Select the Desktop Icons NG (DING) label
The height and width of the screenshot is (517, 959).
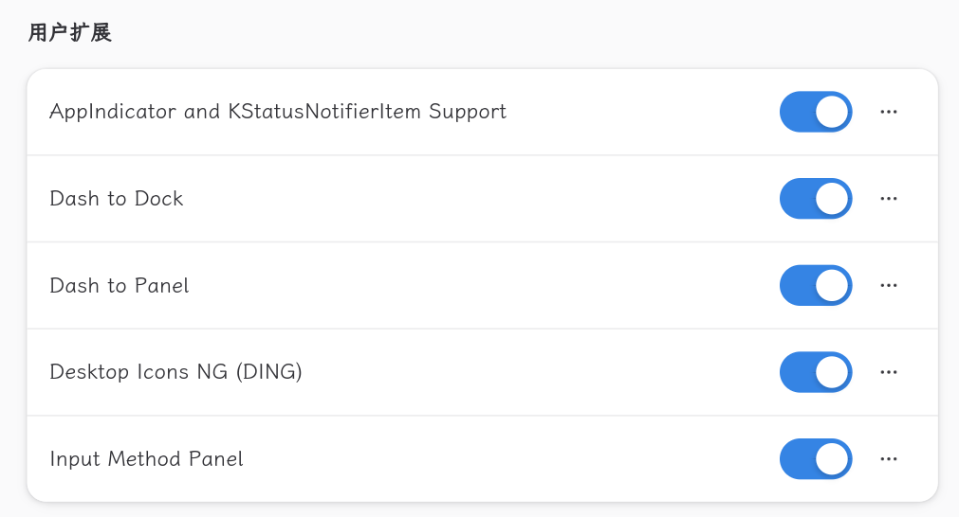pos(175,372)
